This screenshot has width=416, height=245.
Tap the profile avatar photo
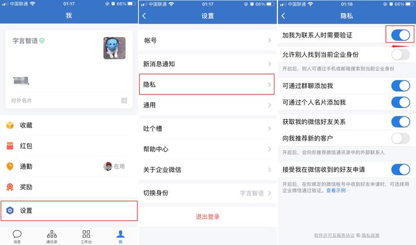pyautogui.click(x=114, y=48)
